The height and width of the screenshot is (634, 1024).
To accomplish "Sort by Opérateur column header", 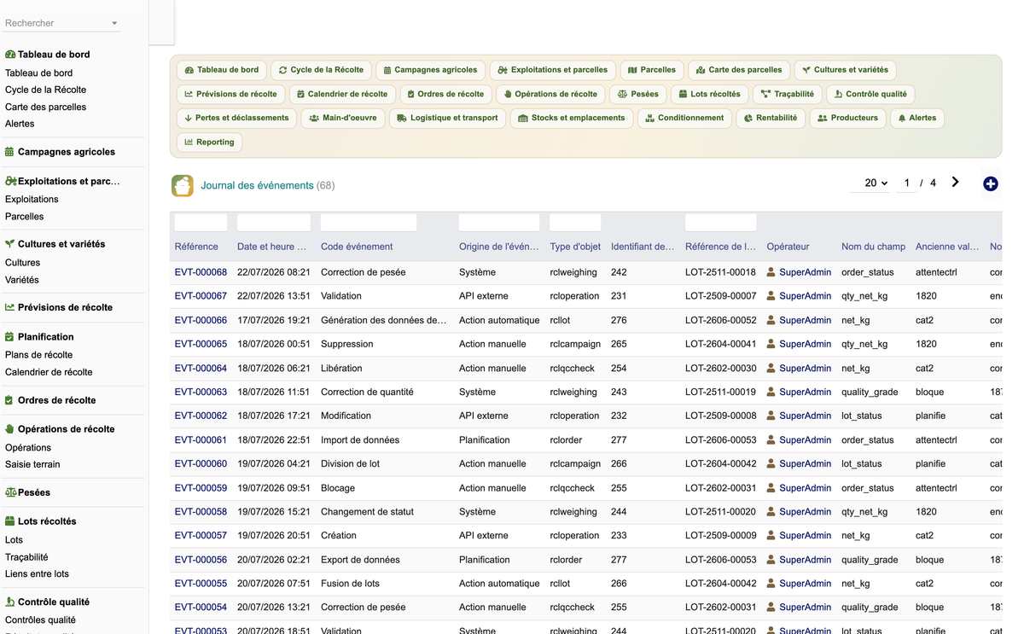I will (788, 247).
